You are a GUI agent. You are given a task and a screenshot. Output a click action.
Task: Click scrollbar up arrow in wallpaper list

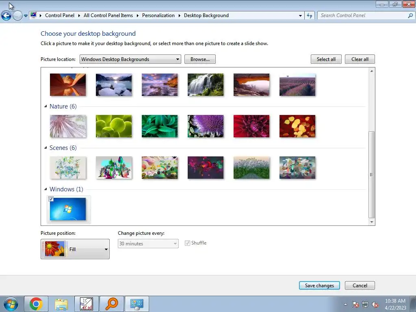coord(372,71)
